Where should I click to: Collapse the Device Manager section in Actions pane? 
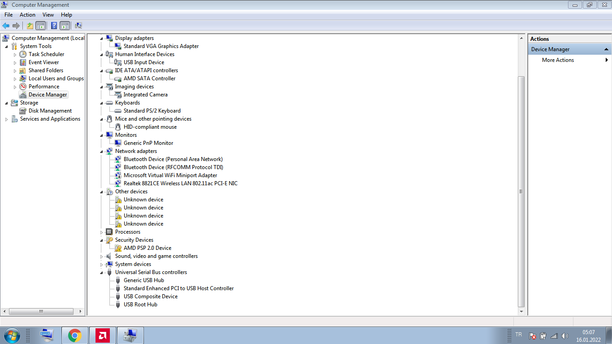click(x=606, y=49)
